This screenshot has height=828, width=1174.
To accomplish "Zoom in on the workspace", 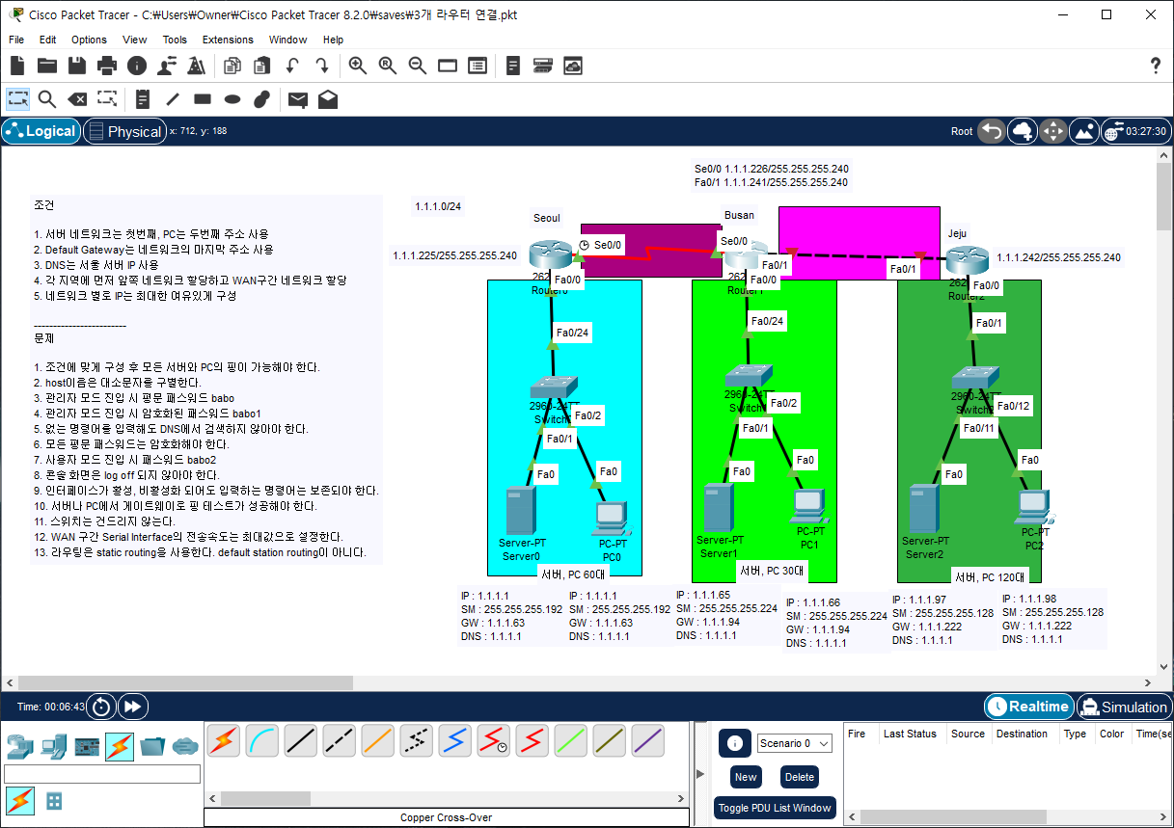I will point(358,66).
